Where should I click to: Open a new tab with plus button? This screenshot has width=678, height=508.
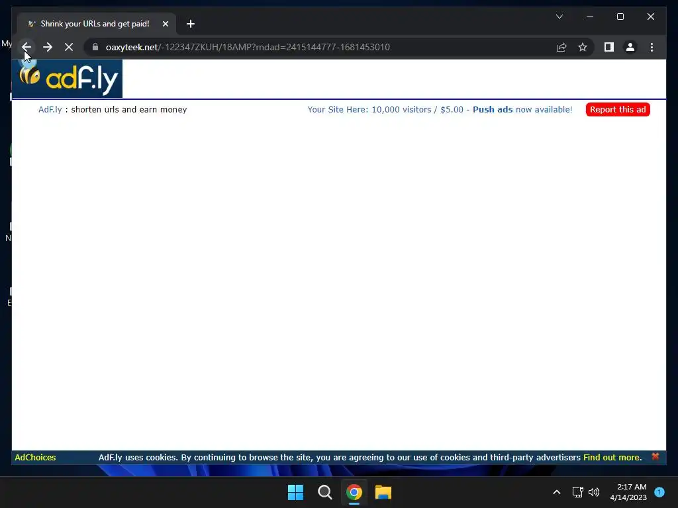point(191,24)
